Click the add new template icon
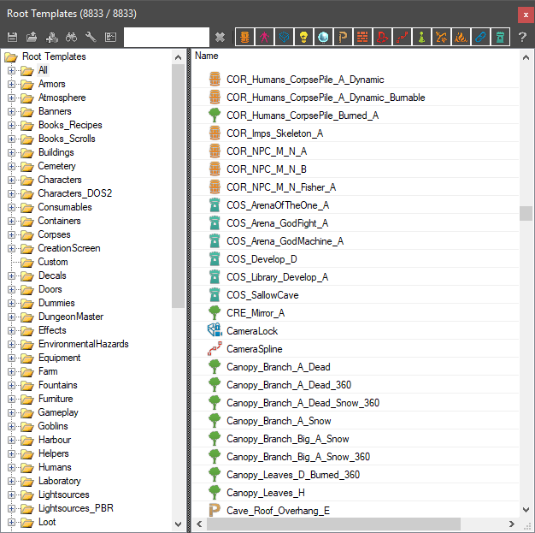Viewport: 535px width, 533px height. click(x=51, y=37)
